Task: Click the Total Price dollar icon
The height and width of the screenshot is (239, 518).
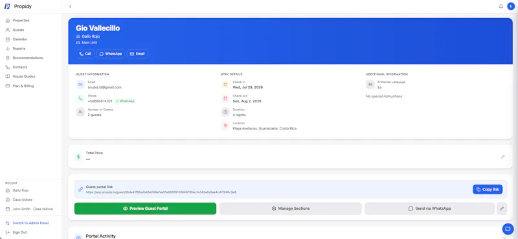Action: (78, 156)
